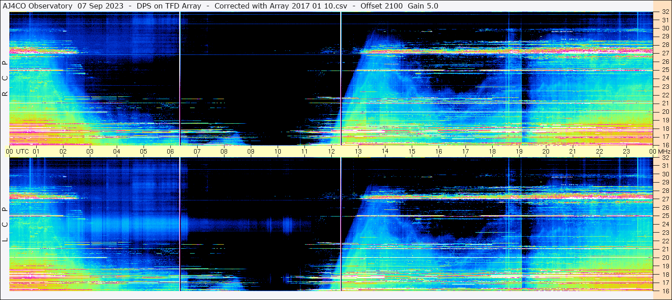Click the date '07 Sep 2023' in header
The image size is (672, 300).
coord(101,6)
